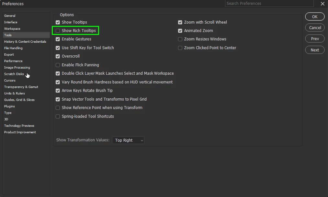Enable the Show Rich Tooltips checkbox
The width and height of the screenshot is (328, 197).
point(58,31)
